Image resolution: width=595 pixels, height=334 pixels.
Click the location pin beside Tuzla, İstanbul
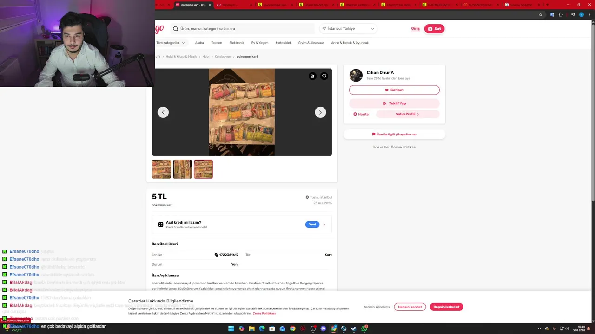[x=307, y=197]
